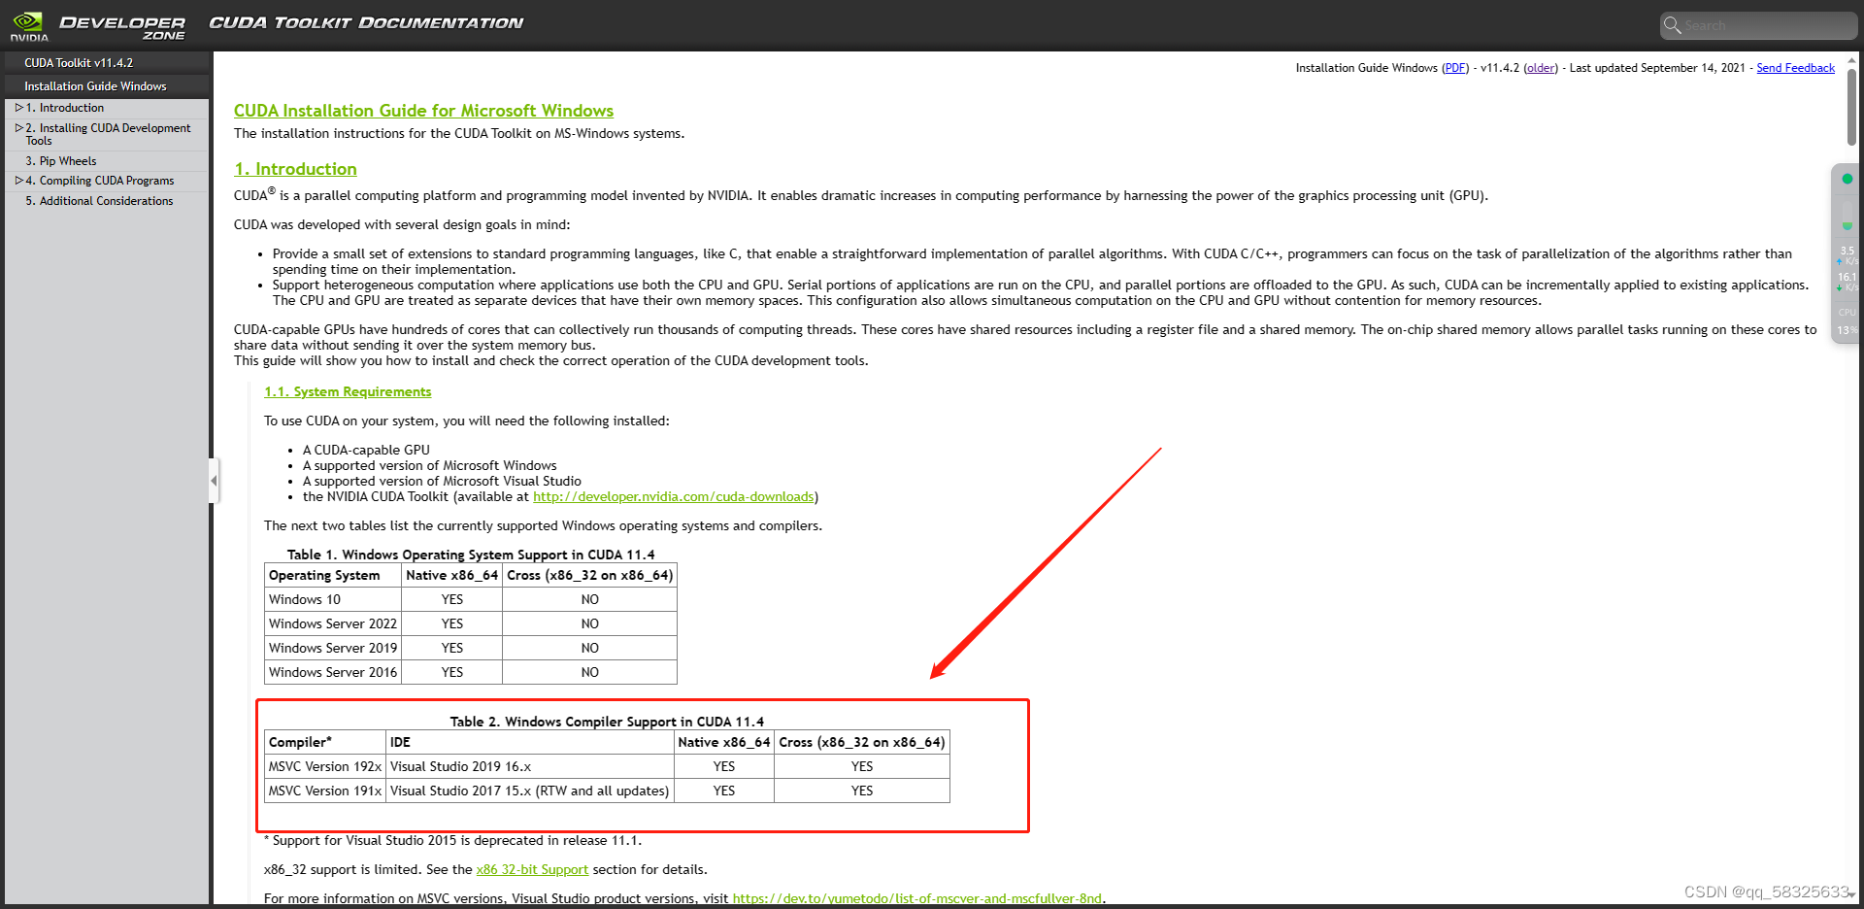Image resolution: width=1864 pixels, height=909 pixels.
Task: Click 'A supported version of Microsoft Visual Studio' bullet
Action: [x=442, y=481]
